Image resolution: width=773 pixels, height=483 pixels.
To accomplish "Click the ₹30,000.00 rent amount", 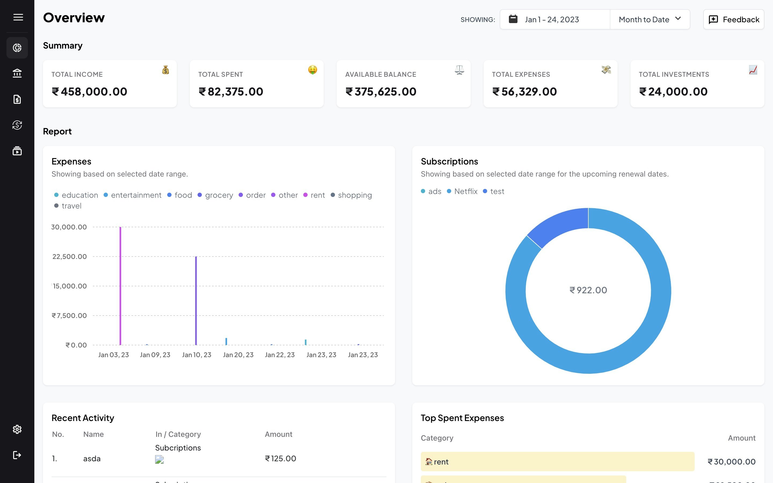I will [731, 461].
